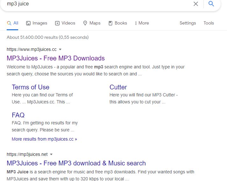The height and width of the screenshot is (181, 227).
Task: Select the All results tab
Action: click(x=13, y=23)
